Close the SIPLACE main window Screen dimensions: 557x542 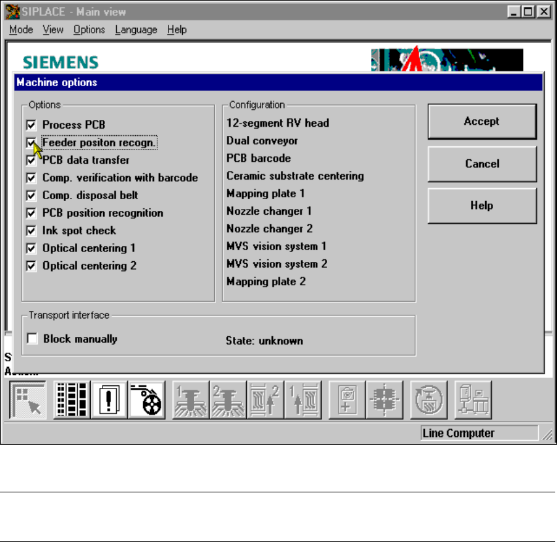(x=544, y=12)
